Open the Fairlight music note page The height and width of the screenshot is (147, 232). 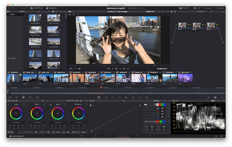pos(136,136)
